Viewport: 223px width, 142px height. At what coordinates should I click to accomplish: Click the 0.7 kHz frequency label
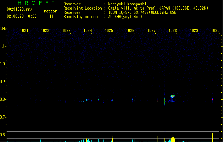click(2, 117)
